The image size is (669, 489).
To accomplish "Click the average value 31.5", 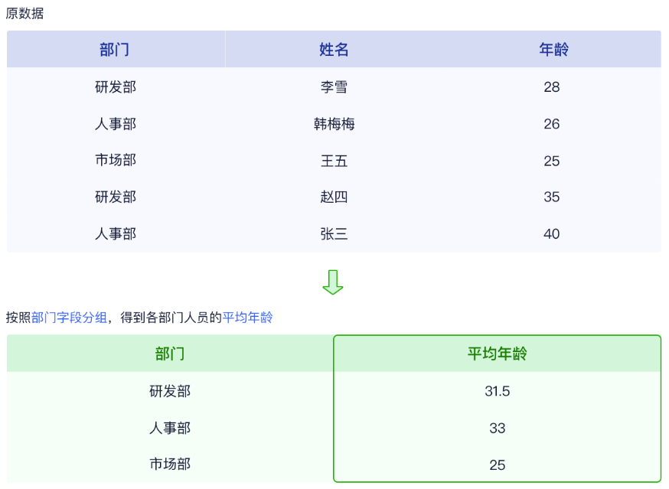I will click(498, 391).
